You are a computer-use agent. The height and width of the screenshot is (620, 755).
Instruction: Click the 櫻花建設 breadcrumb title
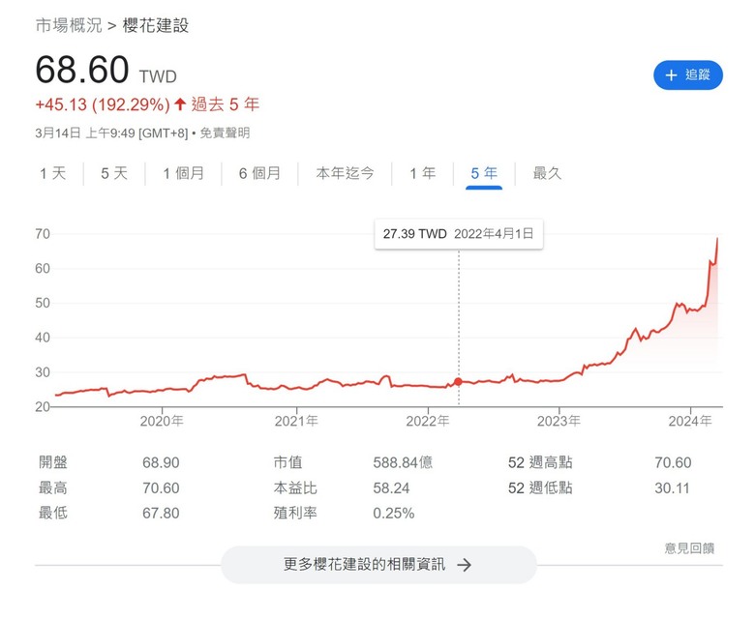(x=156, y=25)
